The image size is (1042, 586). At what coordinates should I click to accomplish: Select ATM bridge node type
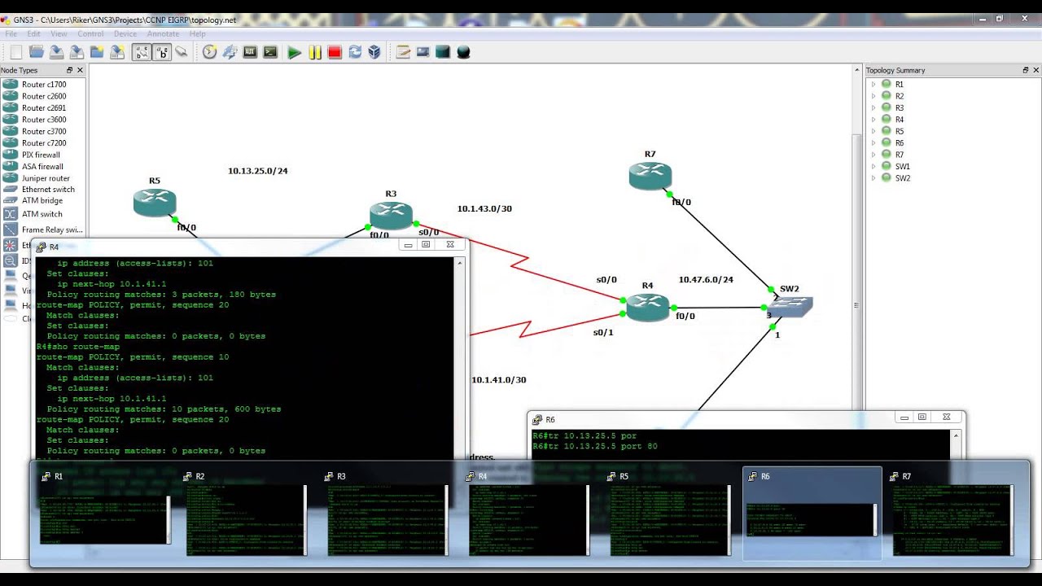pos(42,200)
